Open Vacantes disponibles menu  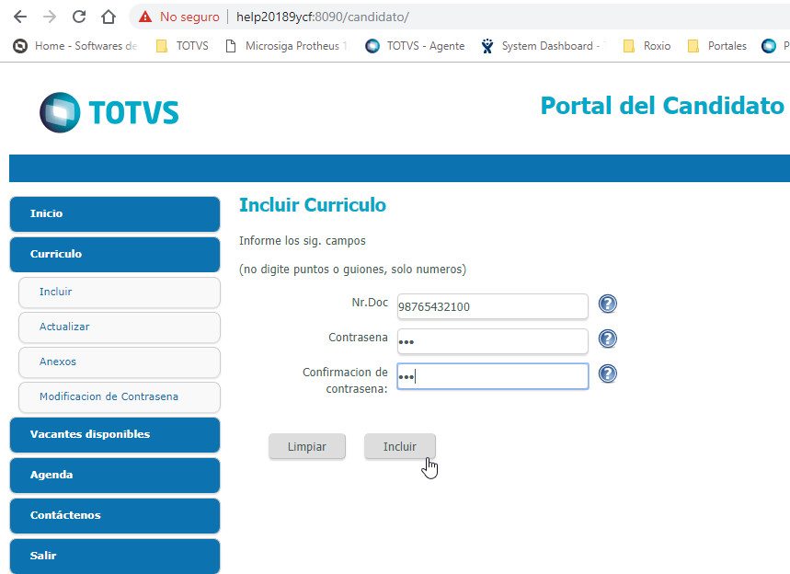[115, 434]
